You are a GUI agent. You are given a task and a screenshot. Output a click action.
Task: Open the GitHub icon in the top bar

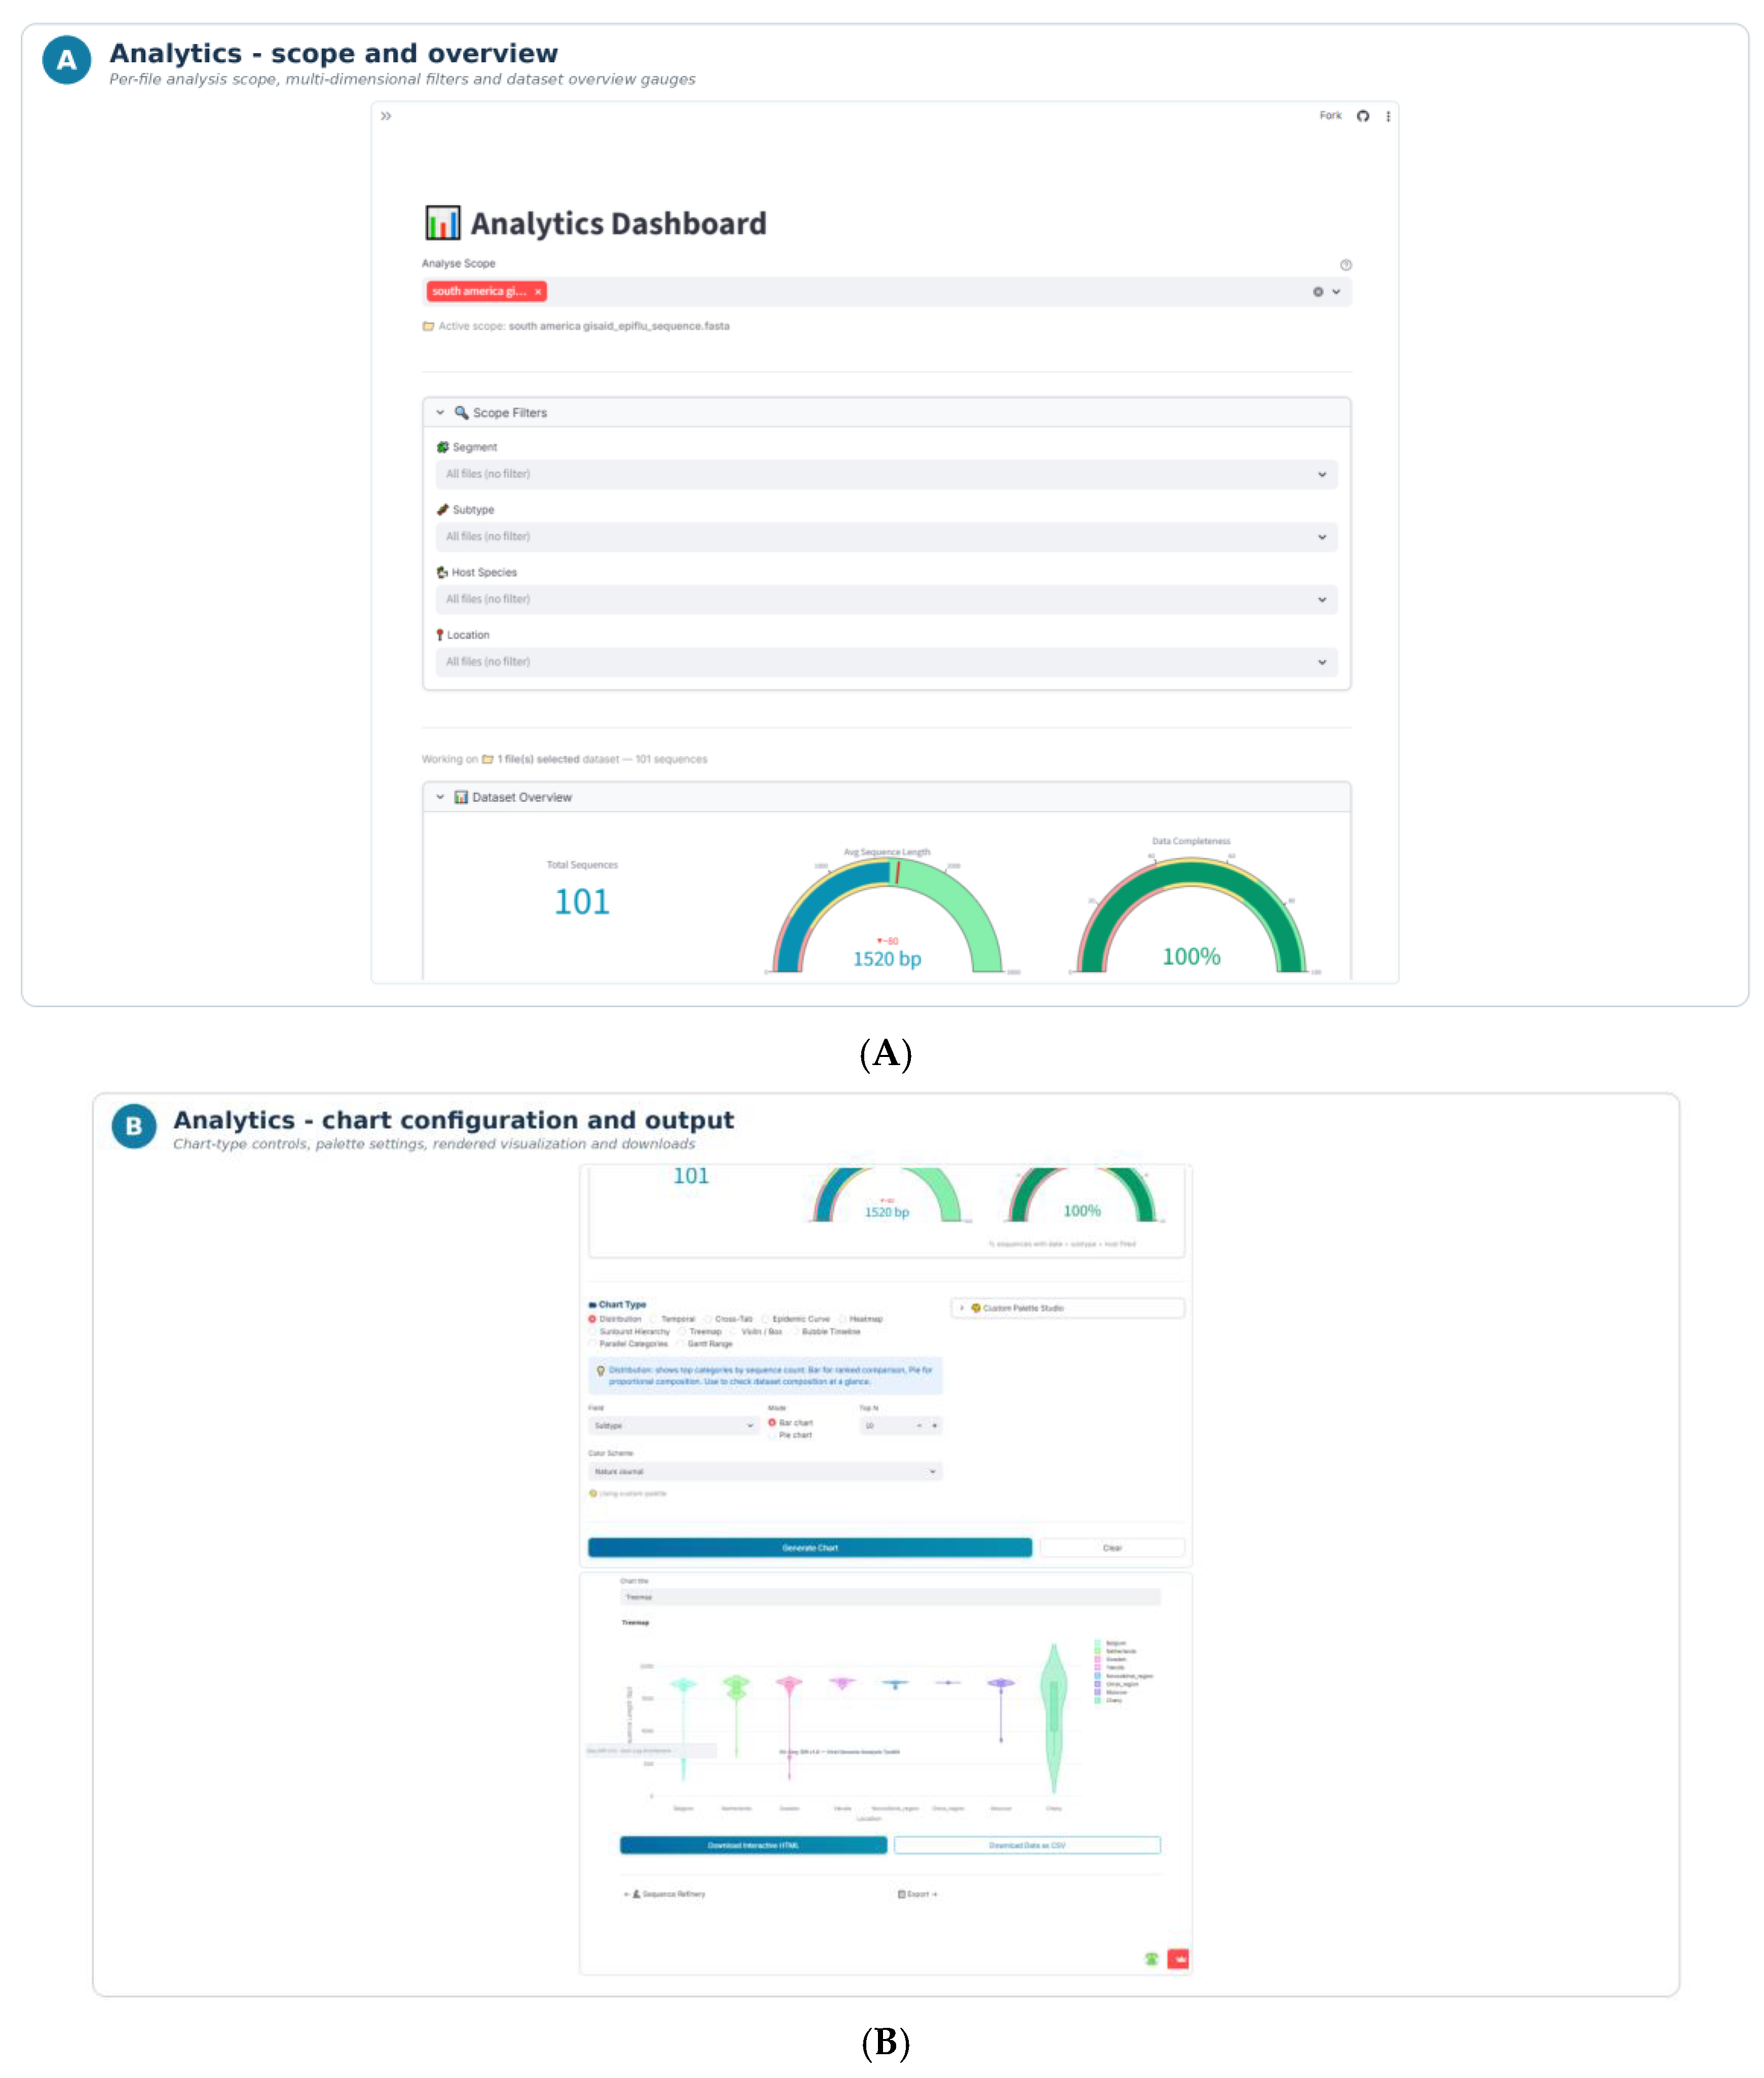[x=1362, y=116]
